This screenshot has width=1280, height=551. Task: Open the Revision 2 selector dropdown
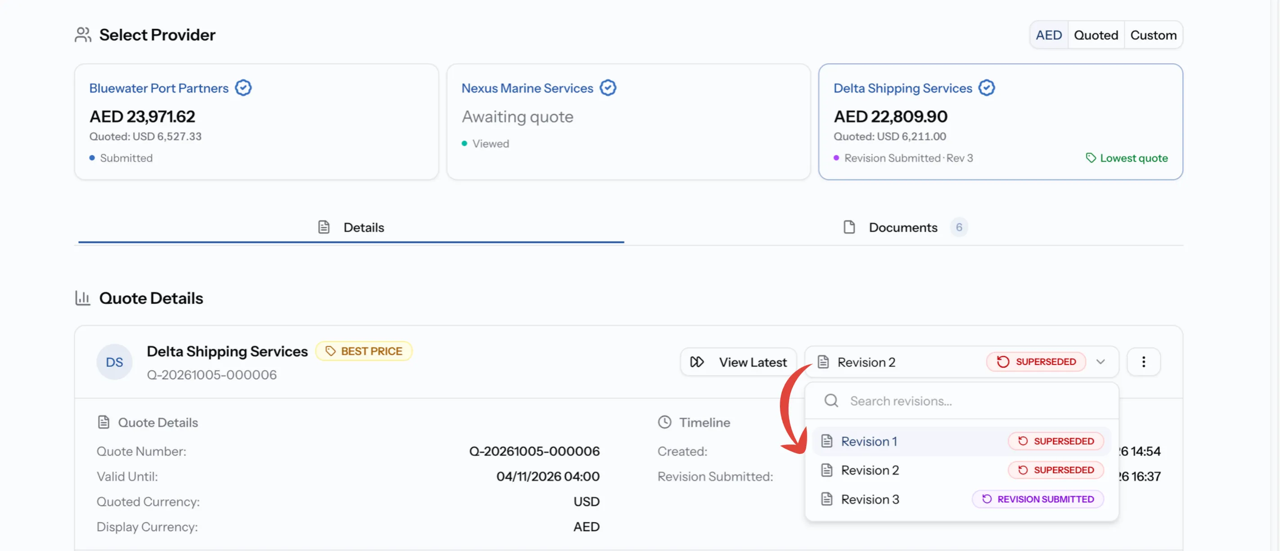961,362
